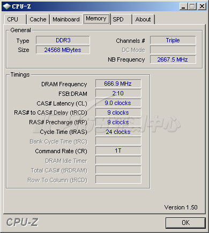Click the NB Frequency 2667.5 MHz field
This screenshot has width=209, height=233.
(x=173, y=59)
